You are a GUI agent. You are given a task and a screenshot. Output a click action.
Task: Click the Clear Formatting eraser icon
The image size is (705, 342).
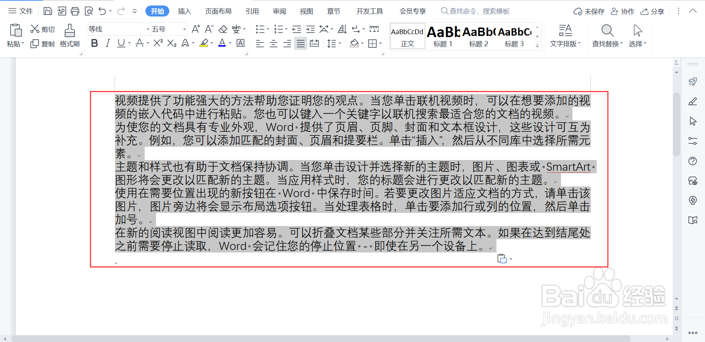pyautogui.click(x=223, y=29)
